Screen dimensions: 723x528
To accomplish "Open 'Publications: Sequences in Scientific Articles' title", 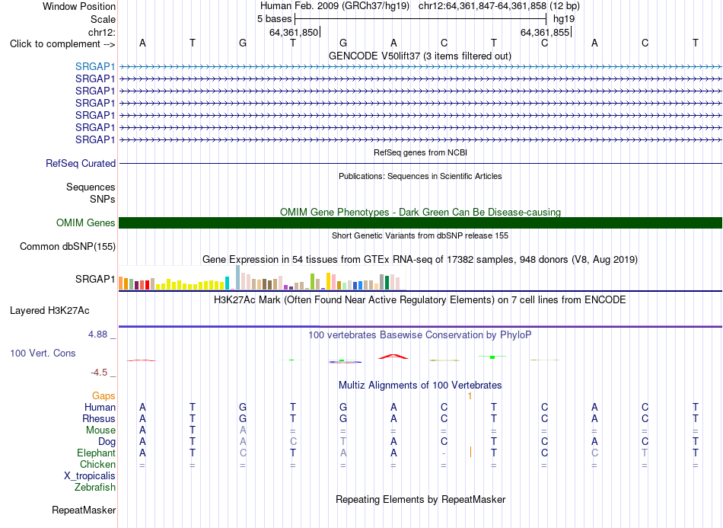I will [420, 176].
